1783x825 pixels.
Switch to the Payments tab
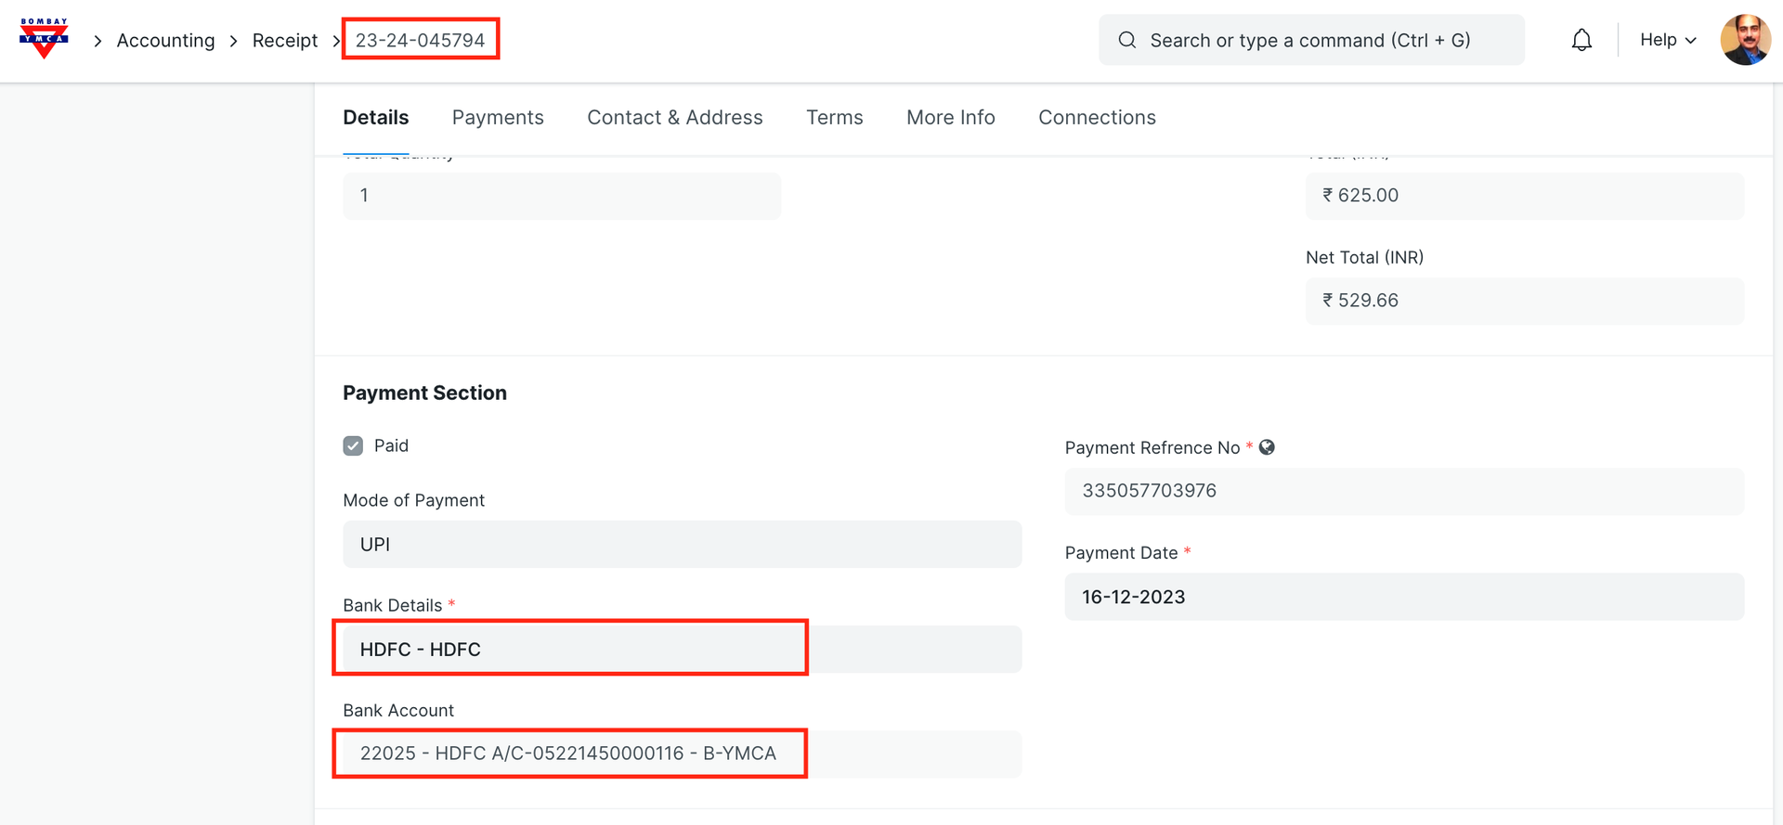pos(498,118)
